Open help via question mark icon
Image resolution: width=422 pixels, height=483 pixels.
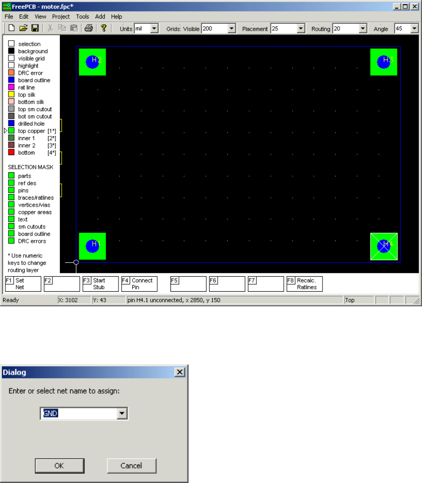[104, 28]
